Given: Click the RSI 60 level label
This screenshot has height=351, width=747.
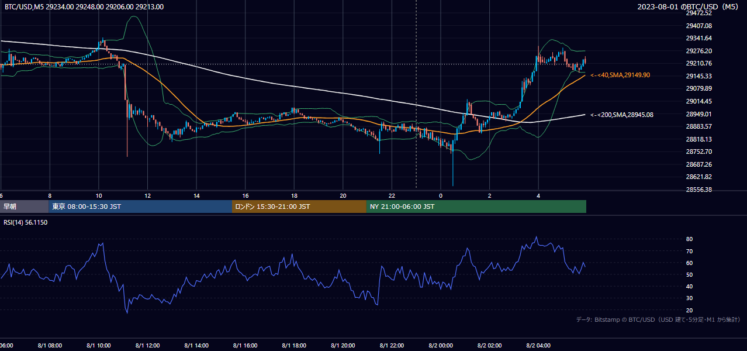Looking at the screenshot, I should coord(689,263).
